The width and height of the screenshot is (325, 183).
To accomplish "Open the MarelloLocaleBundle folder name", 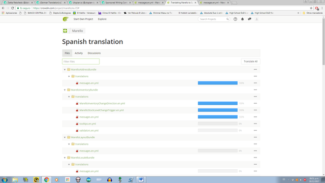I will coord(82,158).
